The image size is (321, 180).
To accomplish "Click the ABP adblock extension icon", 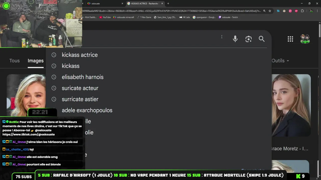I will coord(296,11).
